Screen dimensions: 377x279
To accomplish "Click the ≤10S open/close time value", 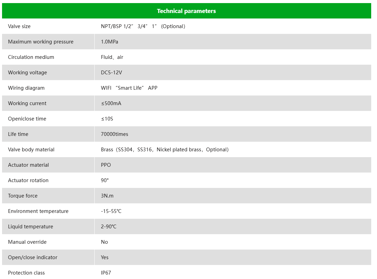I will [x=107, y=119].
